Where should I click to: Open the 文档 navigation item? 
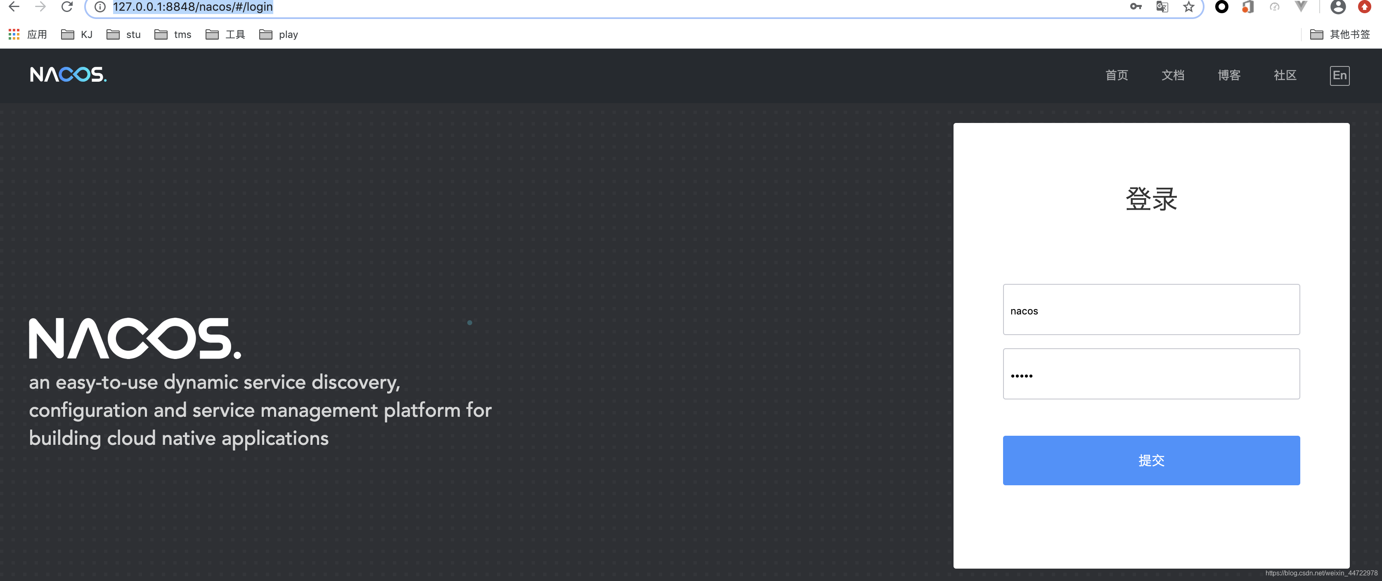click(x=1173, y=75)
